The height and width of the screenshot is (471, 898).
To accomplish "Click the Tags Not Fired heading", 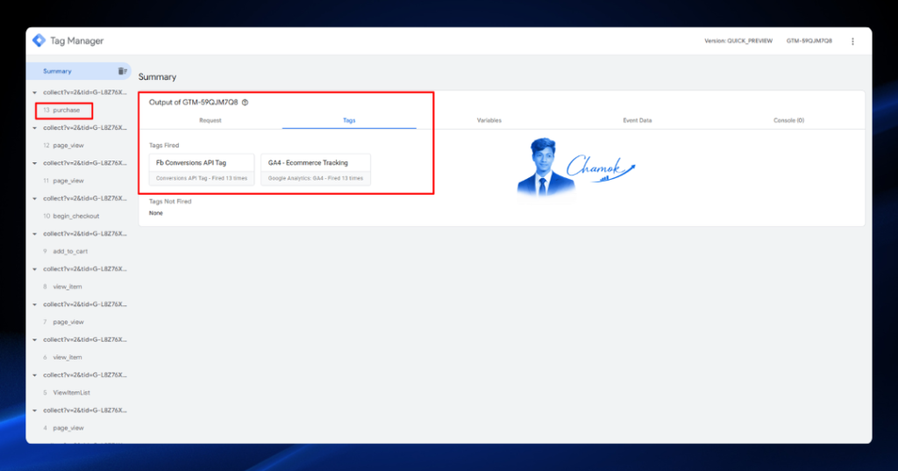I will [x=170, y=202].
